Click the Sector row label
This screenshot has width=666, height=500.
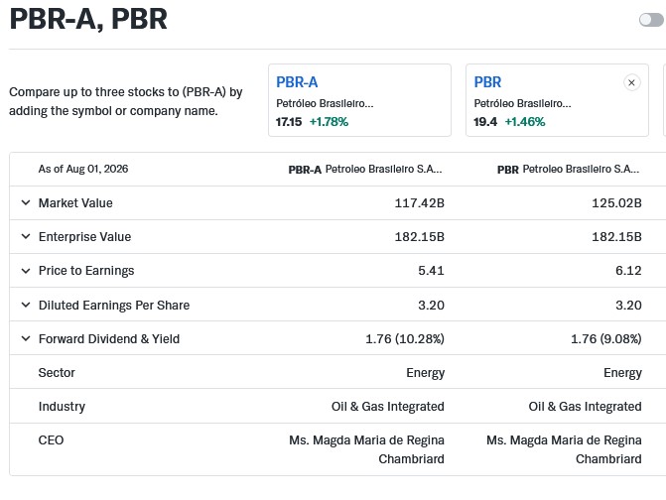coord(57,373)
